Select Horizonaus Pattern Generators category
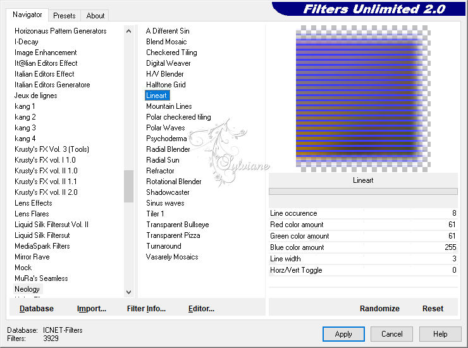Screen dimensions: 468x348 point(60,31)
